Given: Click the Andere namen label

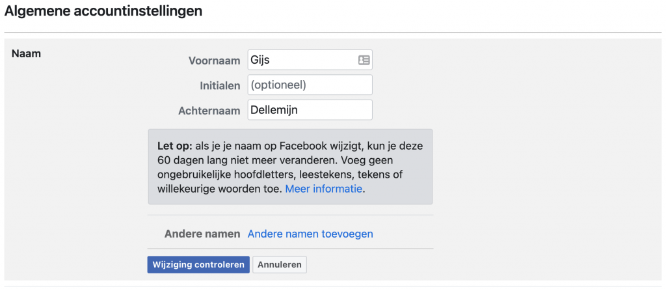Looking at the screenshot, I should click(203, 234).
